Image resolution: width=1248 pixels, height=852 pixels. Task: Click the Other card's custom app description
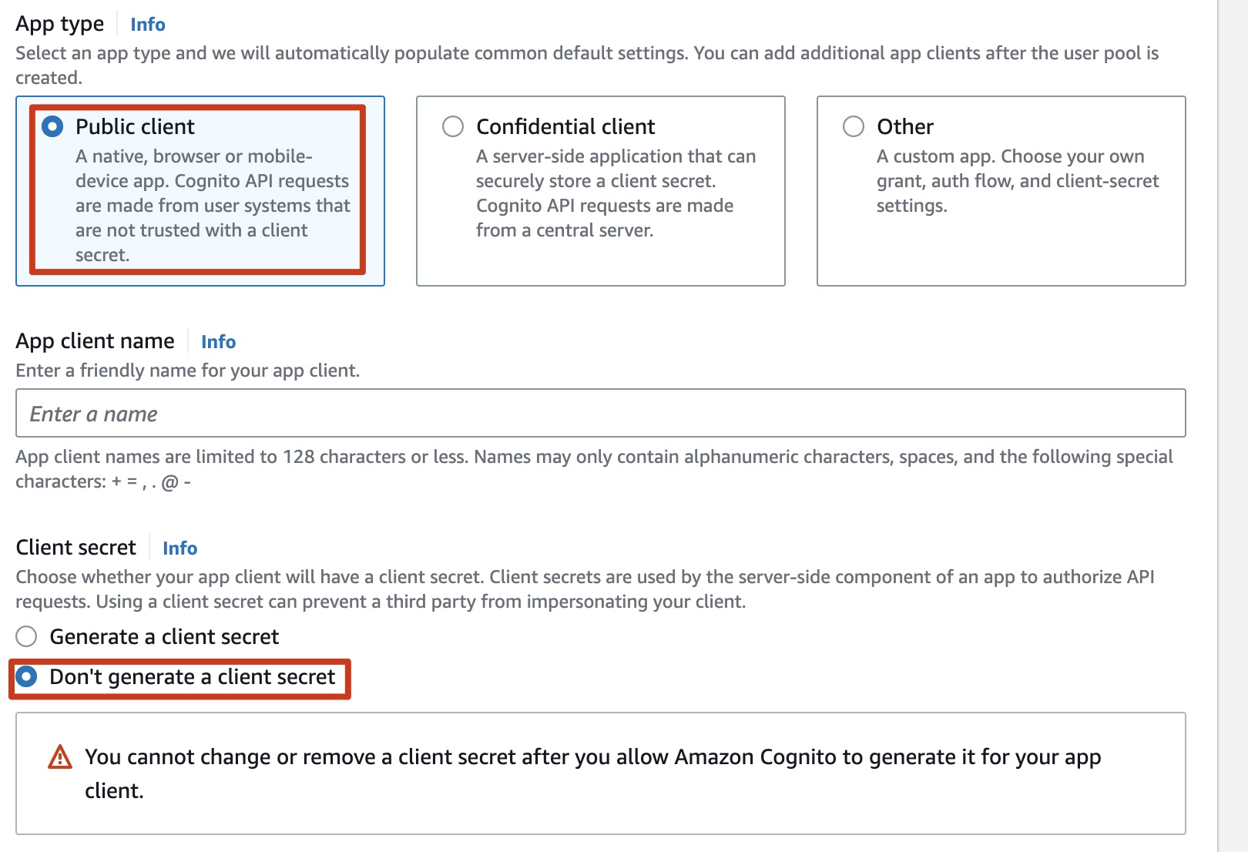[1017, 181]
